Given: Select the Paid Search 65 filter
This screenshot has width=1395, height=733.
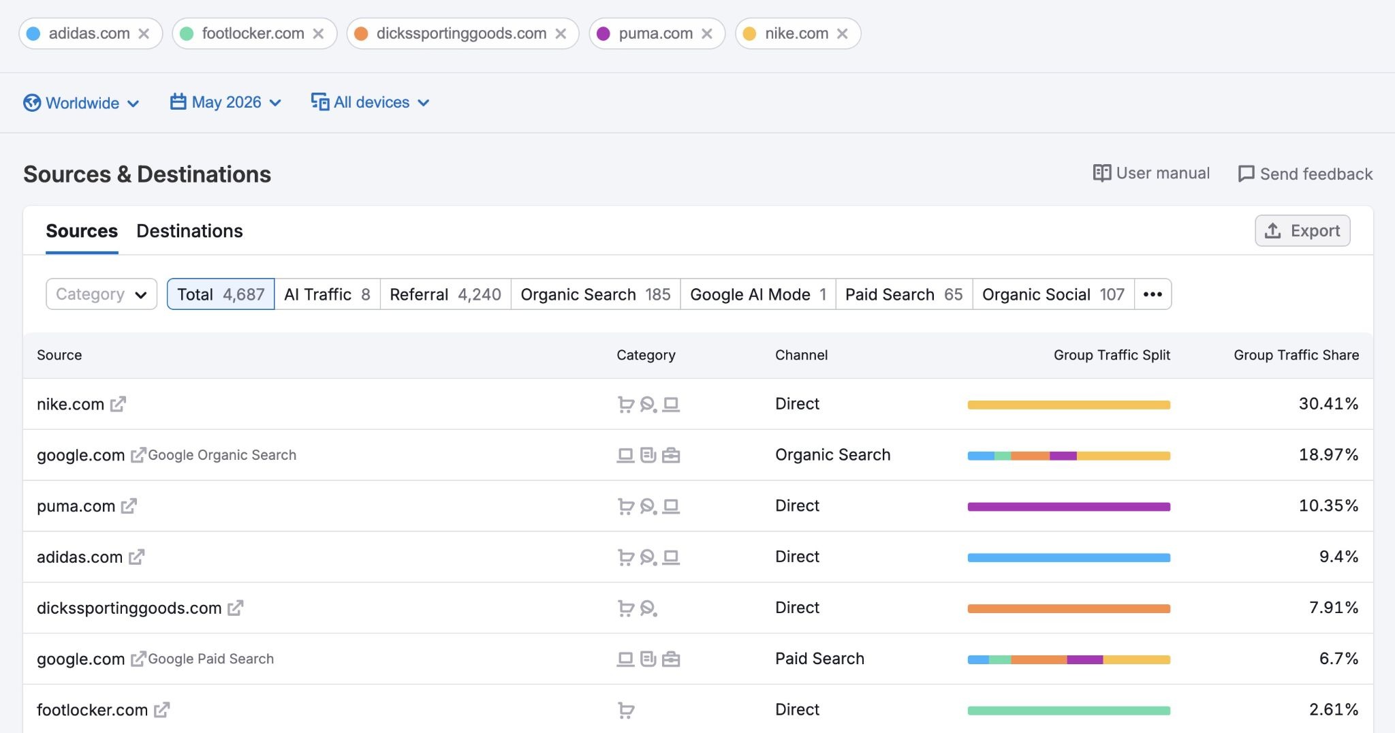Looking at the screenshot, I should click(904, 294).
